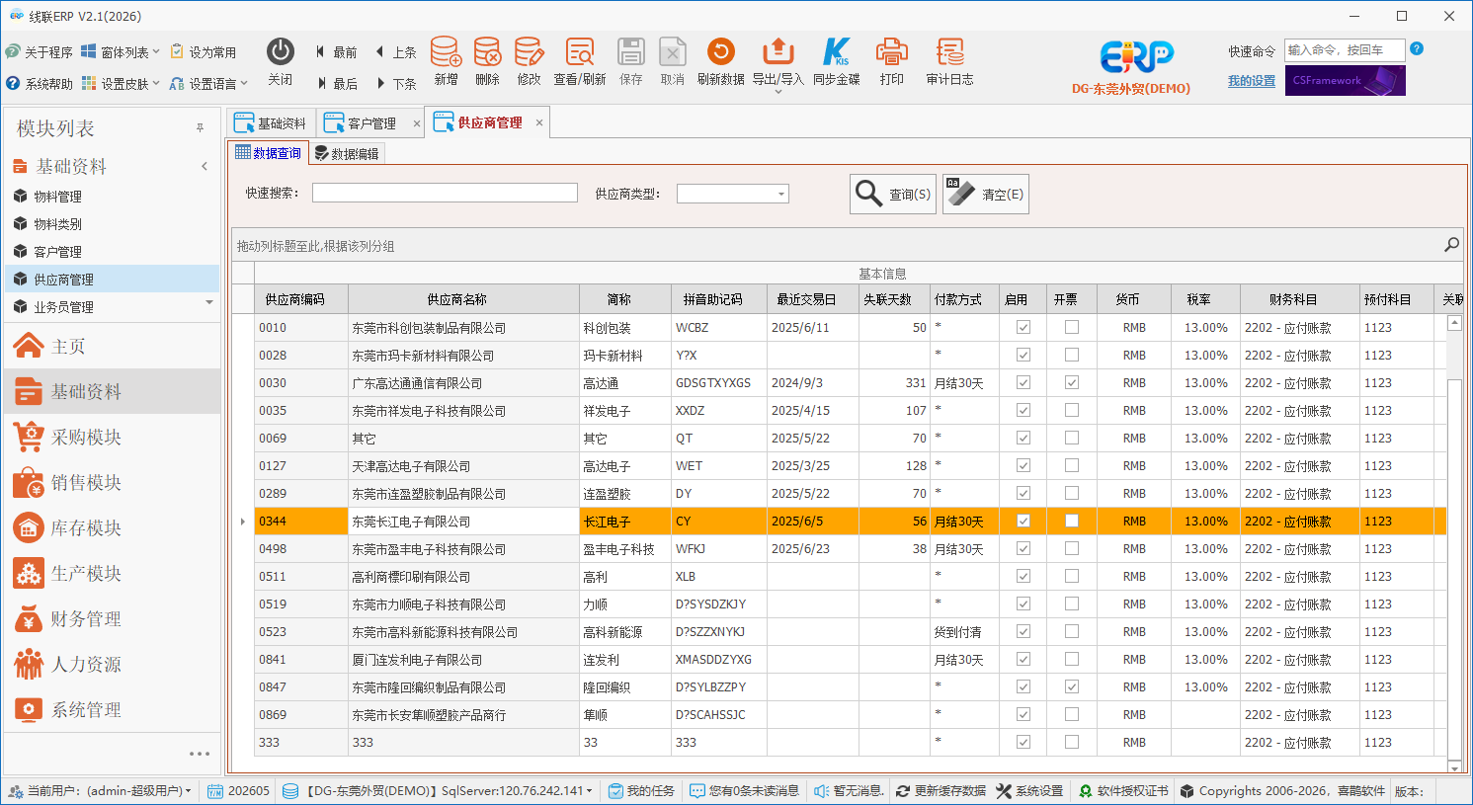Toggle 启用 checkbox for supplier 0344

coord(1023,521)
